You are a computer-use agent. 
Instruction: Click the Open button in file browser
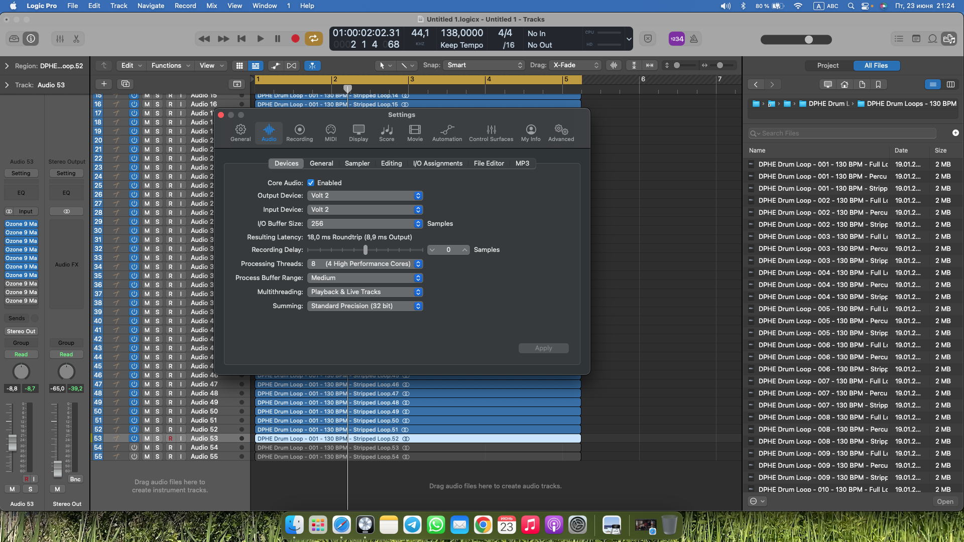click(944, 502)
